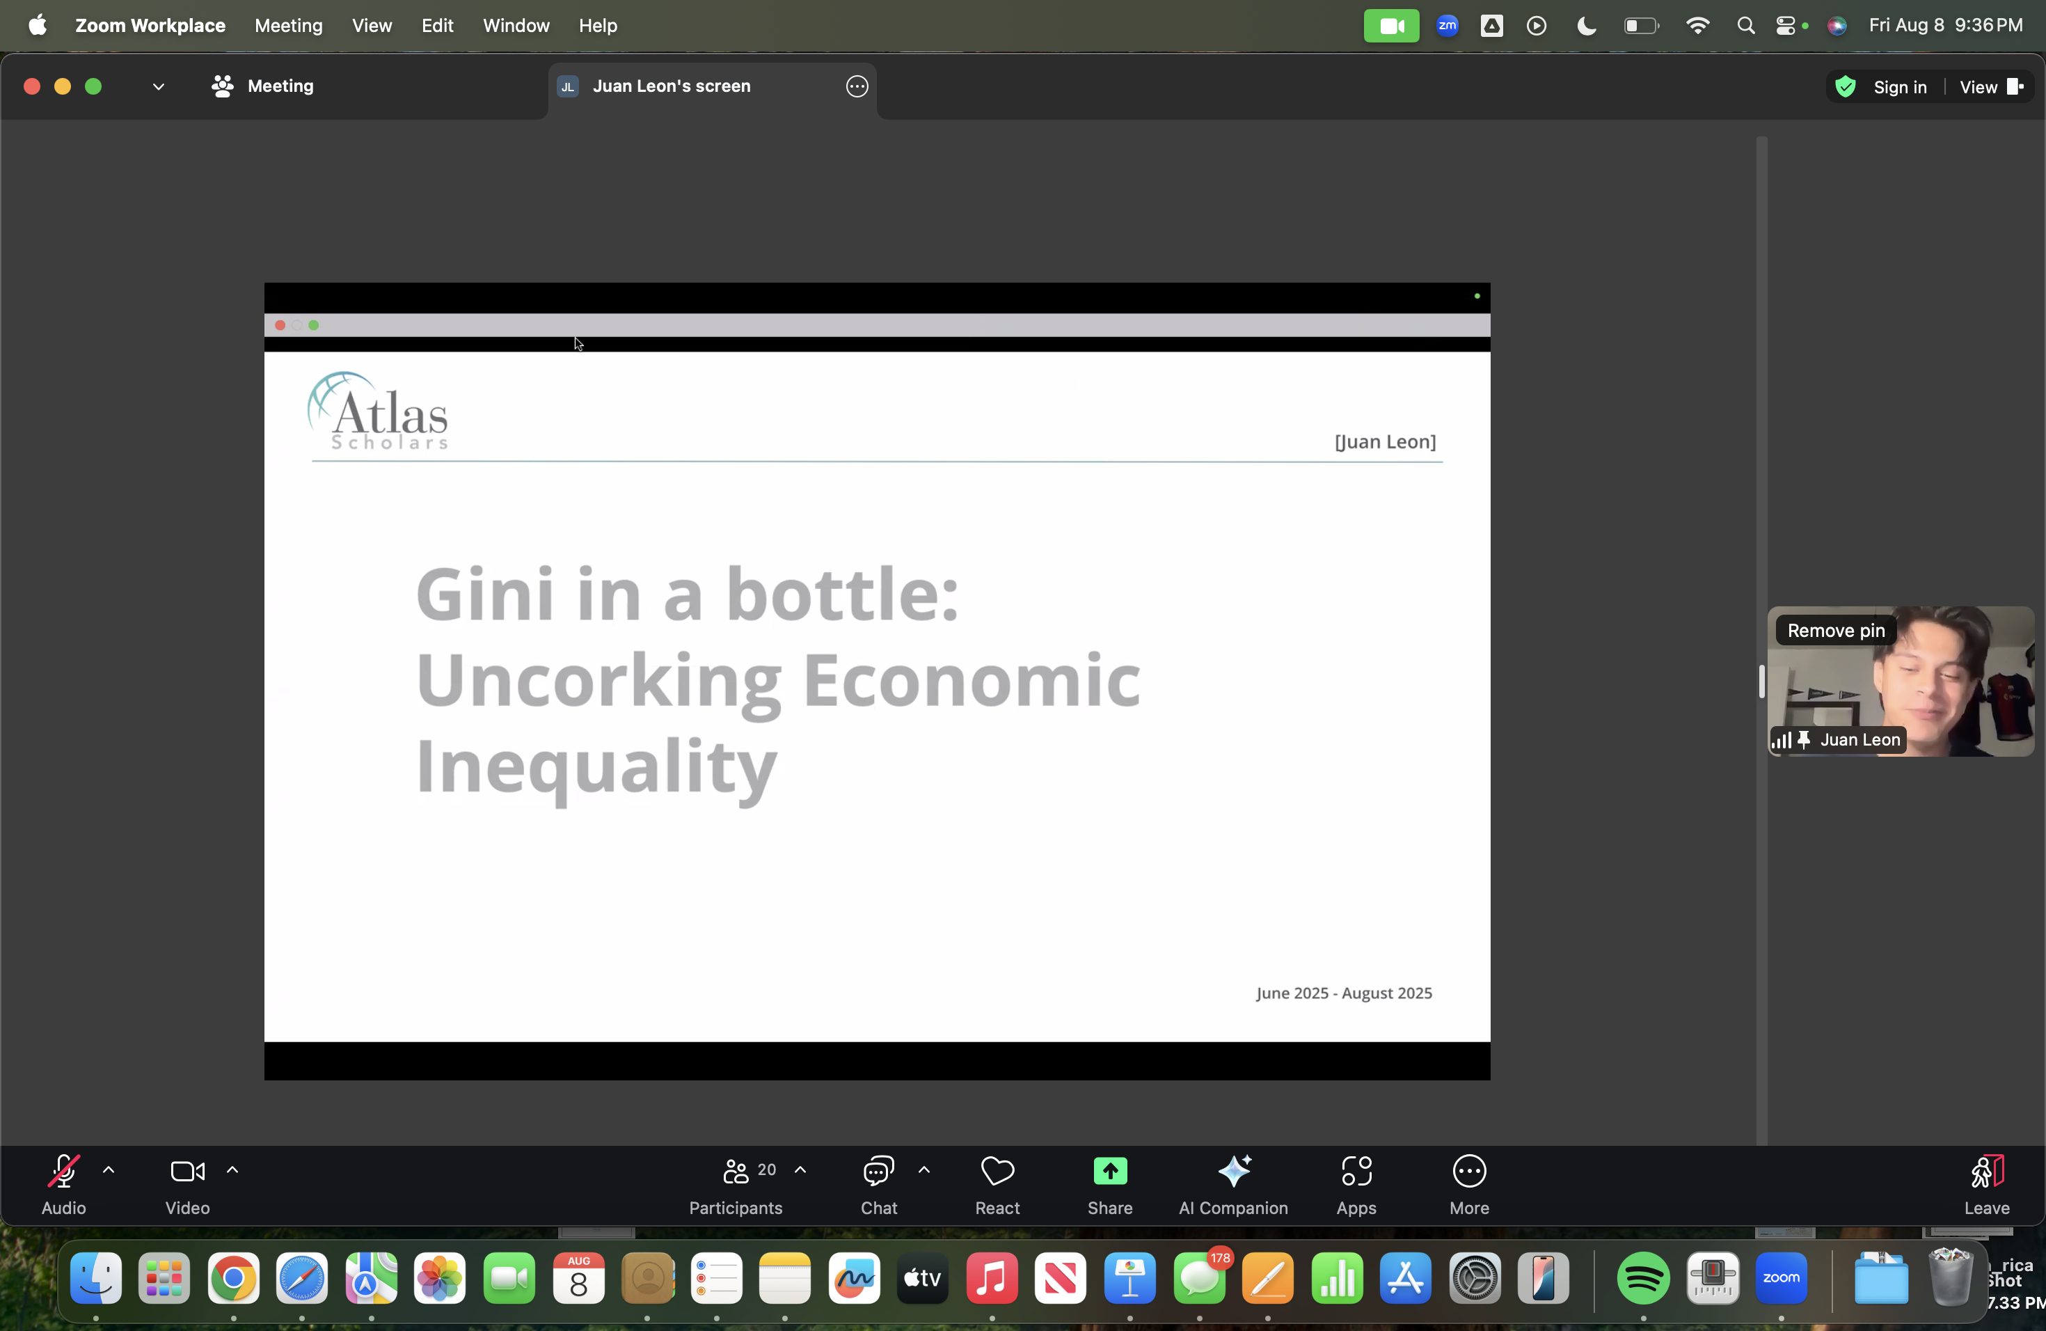Open the React emoji button
The width and height of the screenshot is (2046, 1331).
(997, 1171)
